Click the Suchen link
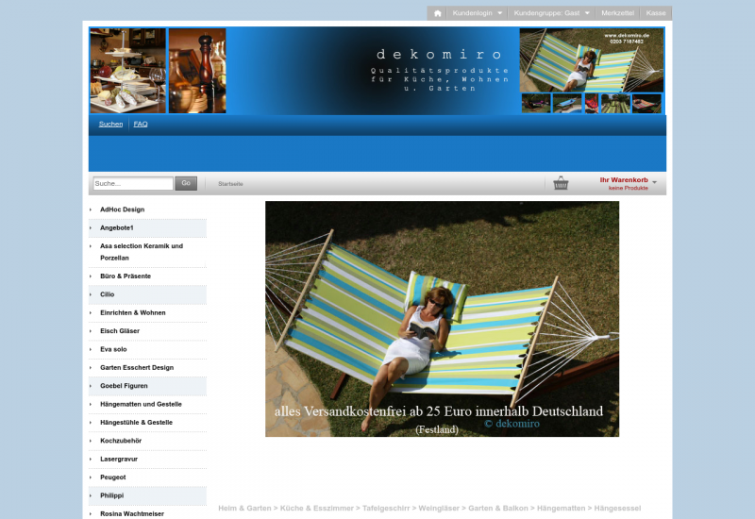This screenshot has height=519, width=755. pos(110,124)
